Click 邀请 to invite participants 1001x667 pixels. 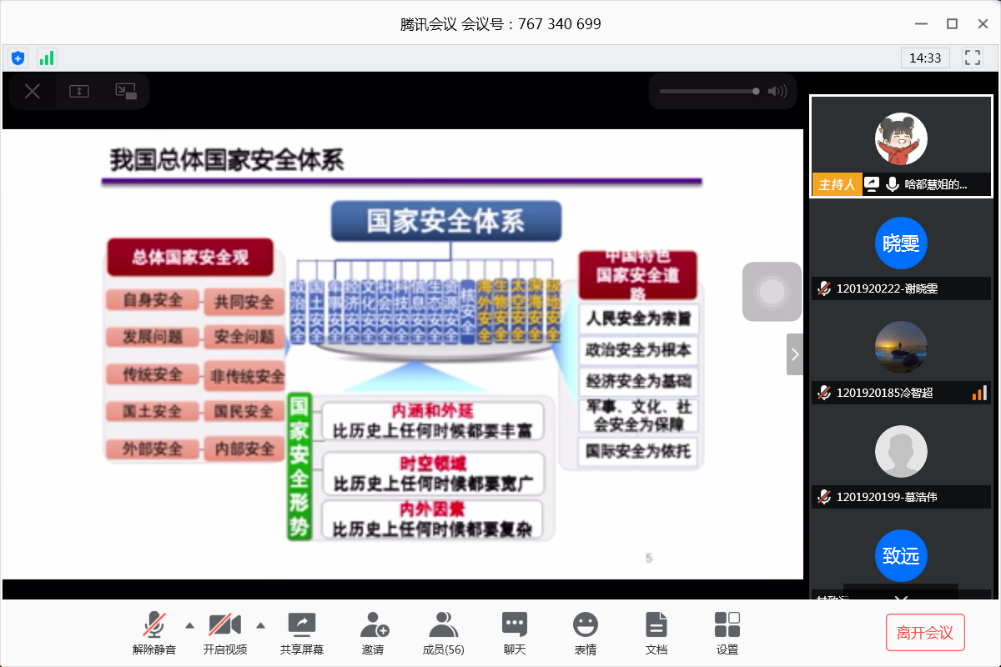point(373,632)
